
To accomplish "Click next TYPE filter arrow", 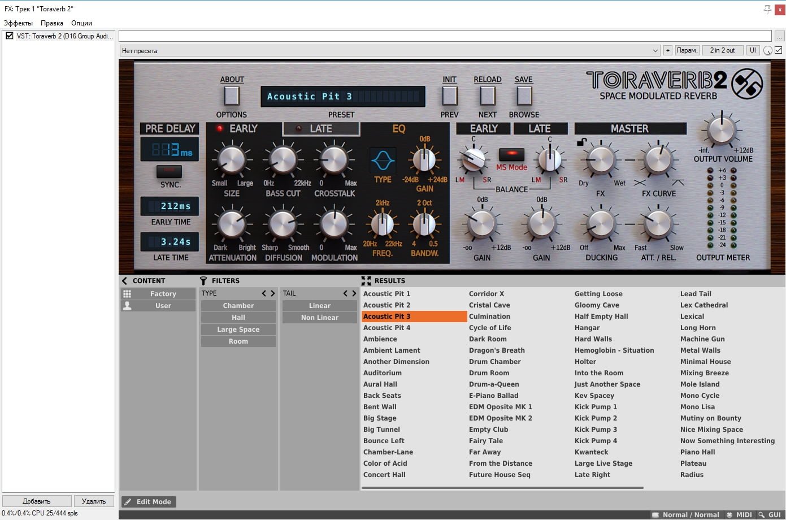I will point(272,293).
